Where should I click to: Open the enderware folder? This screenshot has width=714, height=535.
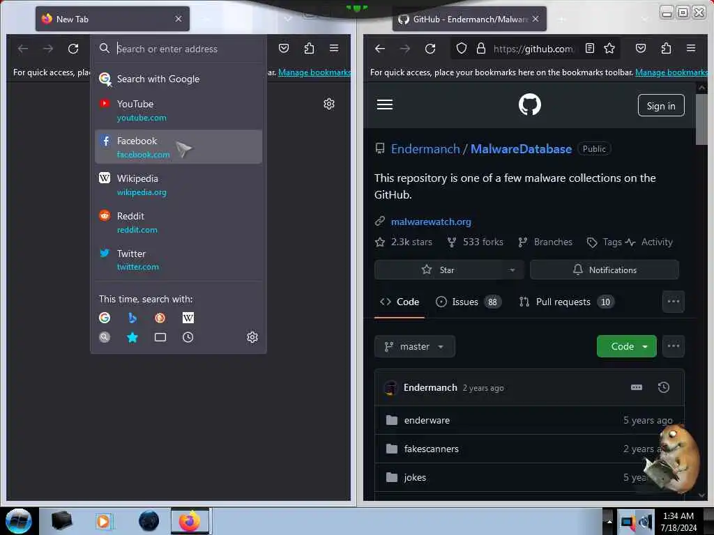(427, 420)
